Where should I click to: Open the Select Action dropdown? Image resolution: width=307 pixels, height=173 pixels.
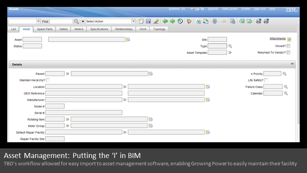point(133,21)
